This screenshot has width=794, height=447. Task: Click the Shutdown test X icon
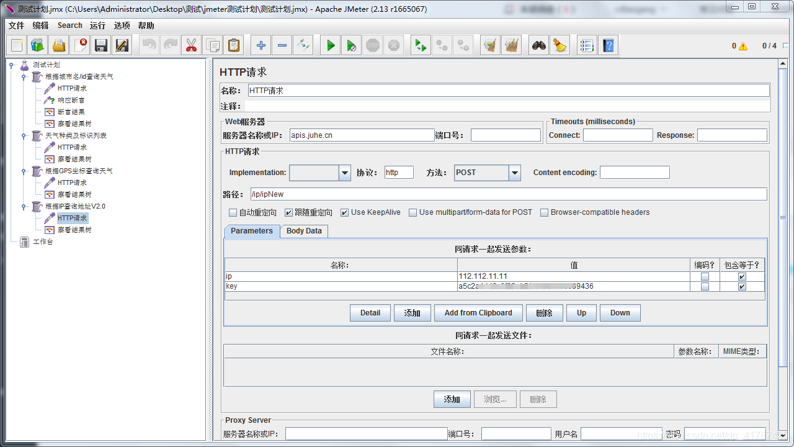394,45
